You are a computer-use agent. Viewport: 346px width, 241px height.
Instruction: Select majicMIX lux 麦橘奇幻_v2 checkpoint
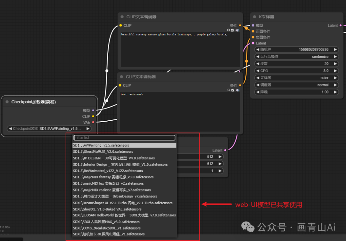coord(124,183)
